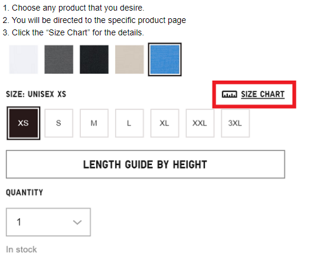Open the quantity dropdown
This screenshot has width=323, height=267.
tap(48, 222)
